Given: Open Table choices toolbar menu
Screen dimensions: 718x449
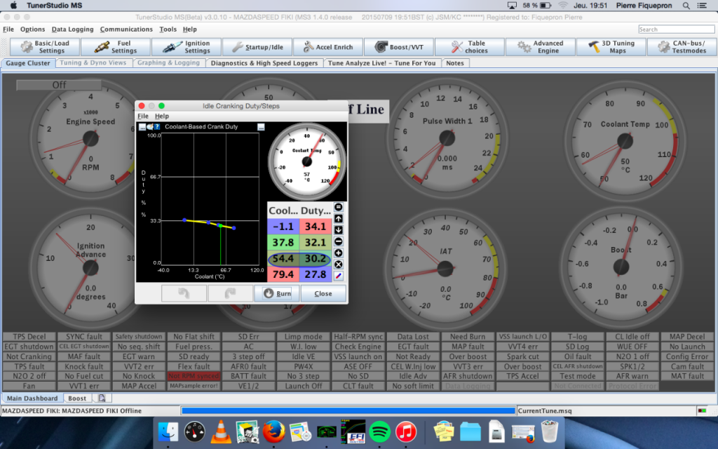Looking at the screenshot, I should pos(470,47).
